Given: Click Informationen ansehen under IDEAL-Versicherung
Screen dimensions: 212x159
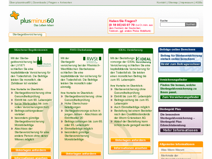Looking at the screenshot, I should coord(130,148).
